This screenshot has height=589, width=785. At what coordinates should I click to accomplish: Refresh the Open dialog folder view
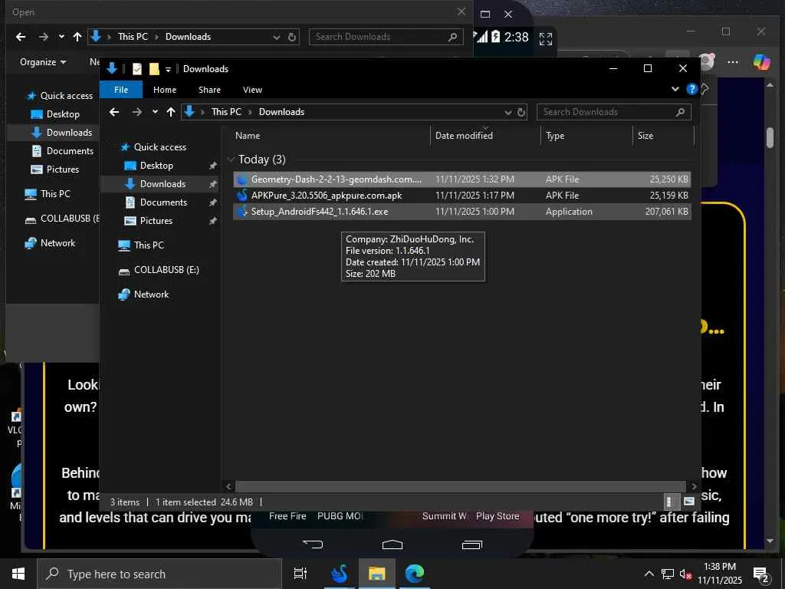tap(292, 37)
